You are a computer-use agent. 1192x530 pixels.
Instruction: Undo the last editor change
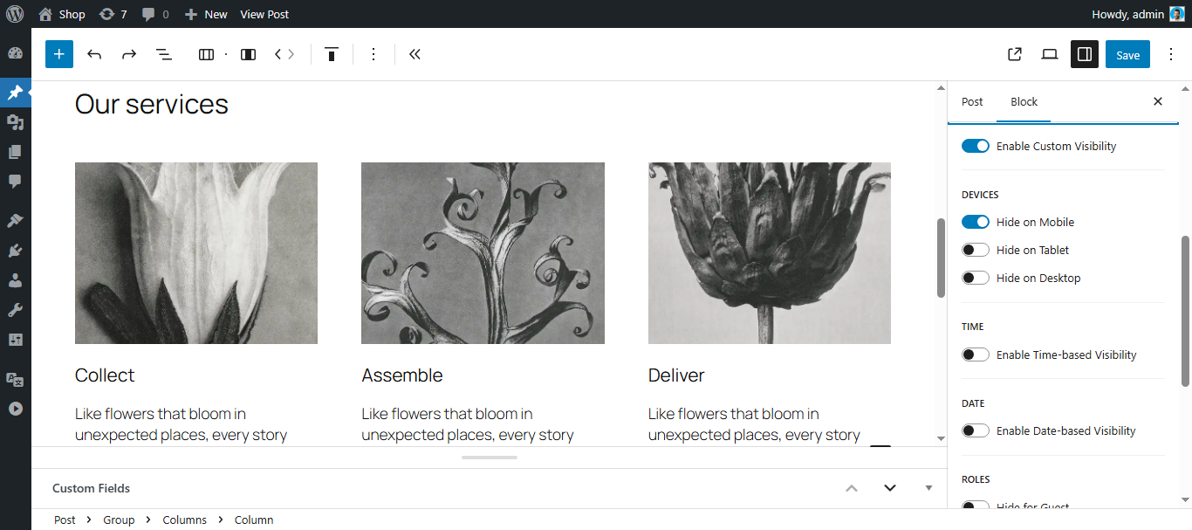click(x=94, y=54)
